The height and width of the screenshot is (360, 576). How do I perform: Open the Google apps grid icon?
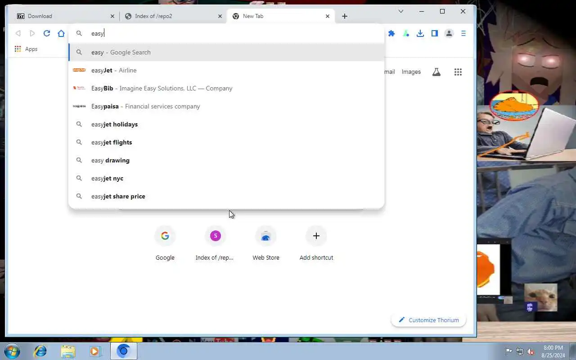[458, 72]
